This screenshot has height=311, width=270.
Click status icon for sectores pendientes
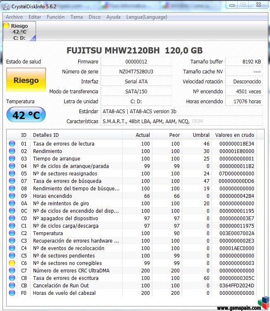pos(12,255)
